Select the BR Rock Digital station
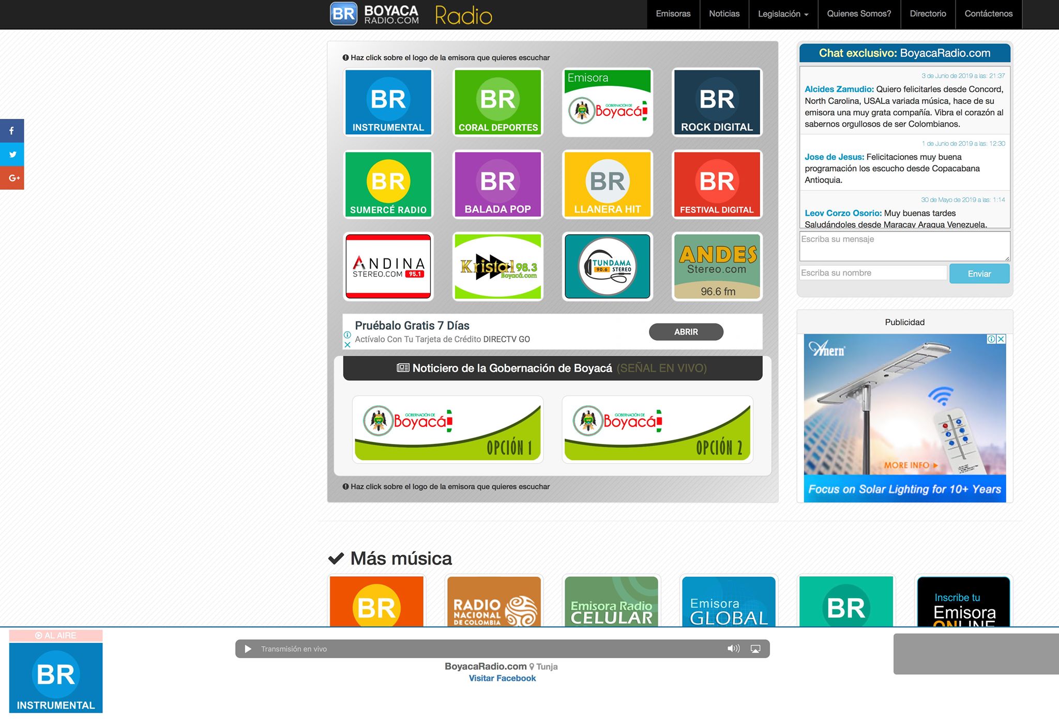This screenshot has height=719, width=1059. 717,102
